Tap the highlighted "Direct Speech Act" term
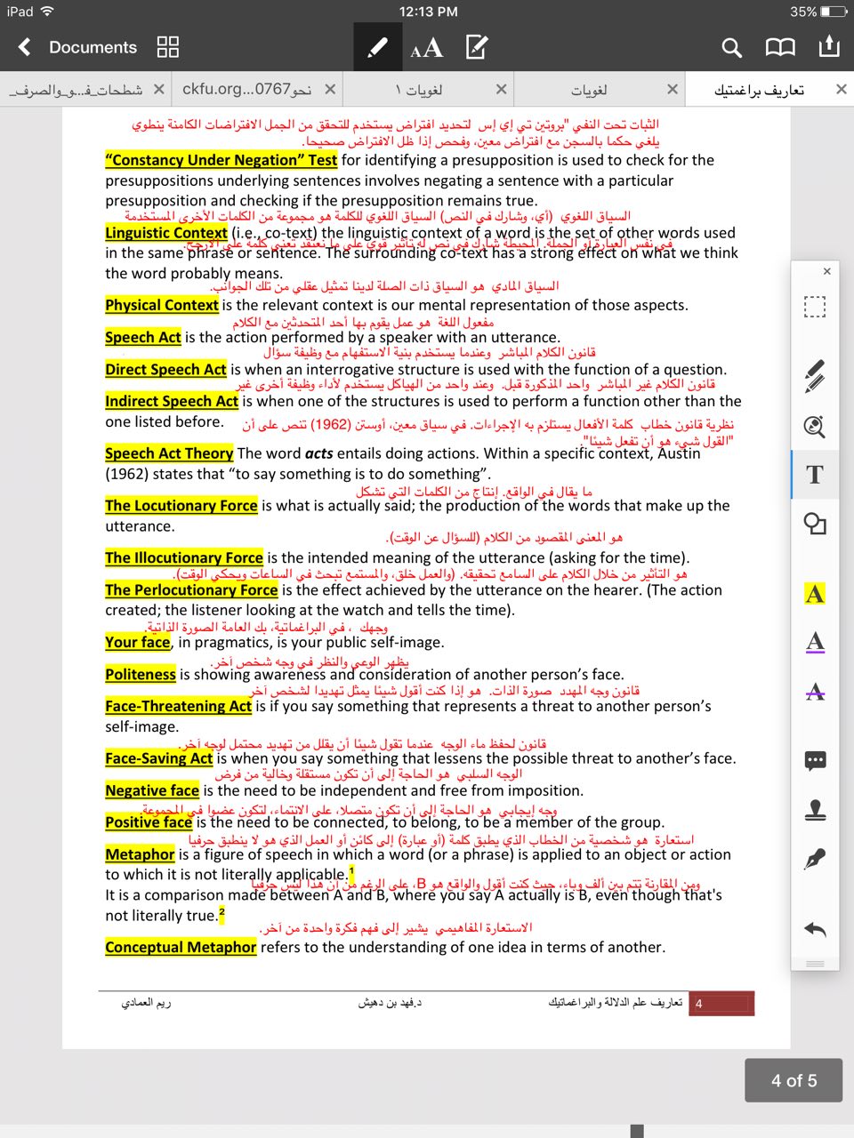The height and width of the screenshot is (1138, 854). tap(165, 370)
